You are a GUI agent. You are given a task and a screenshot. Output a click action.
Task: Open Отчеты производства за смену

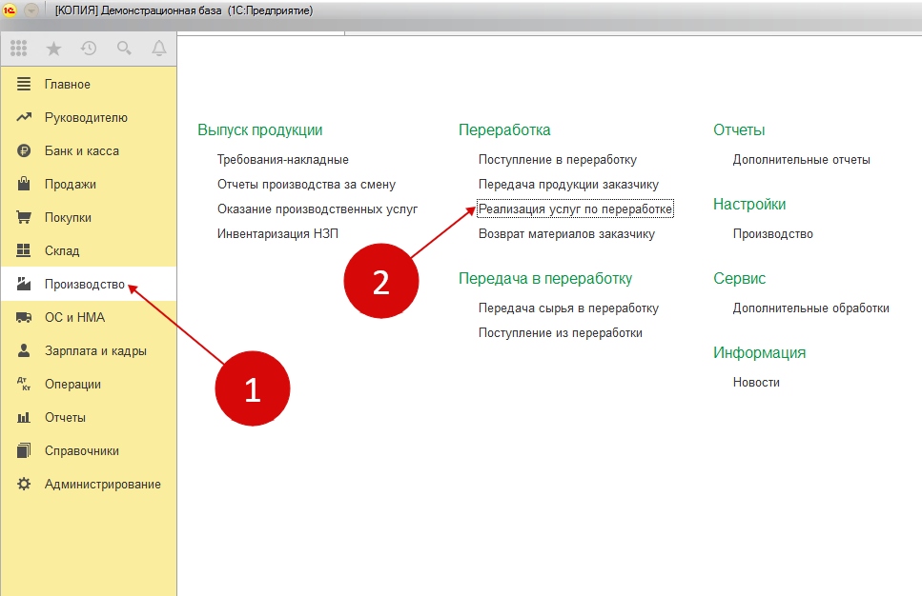pos(306,185)
